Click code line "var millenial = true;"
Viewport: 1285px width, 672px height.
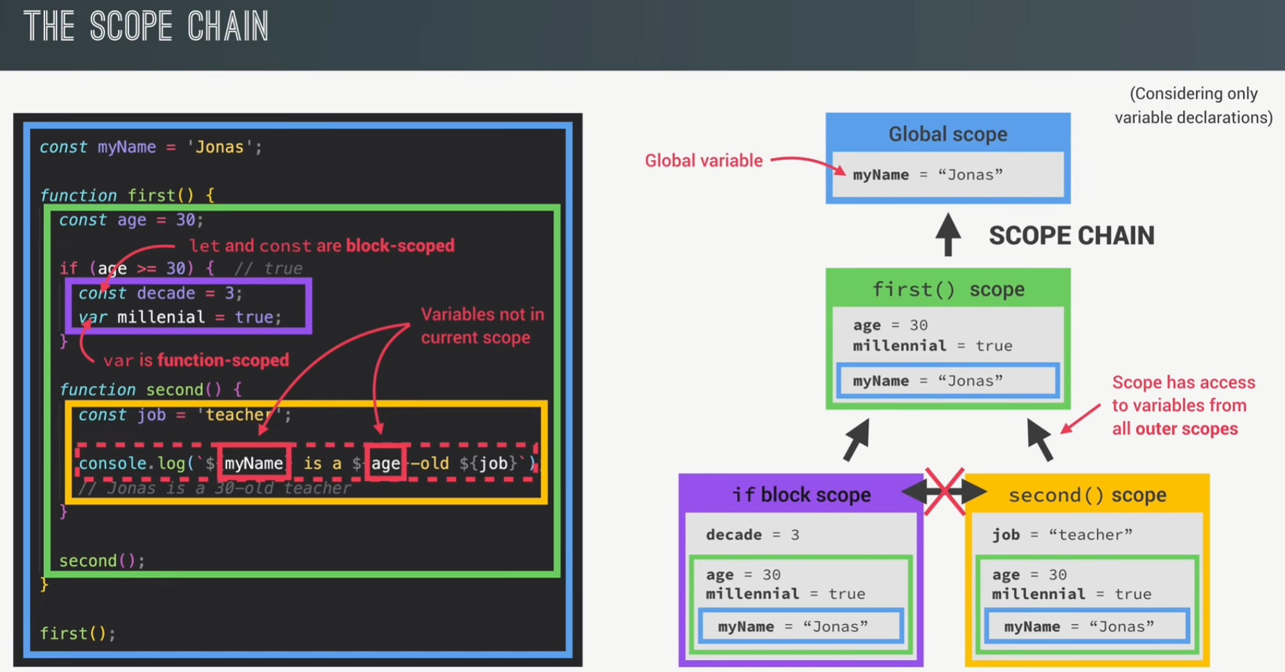(180, 318)
